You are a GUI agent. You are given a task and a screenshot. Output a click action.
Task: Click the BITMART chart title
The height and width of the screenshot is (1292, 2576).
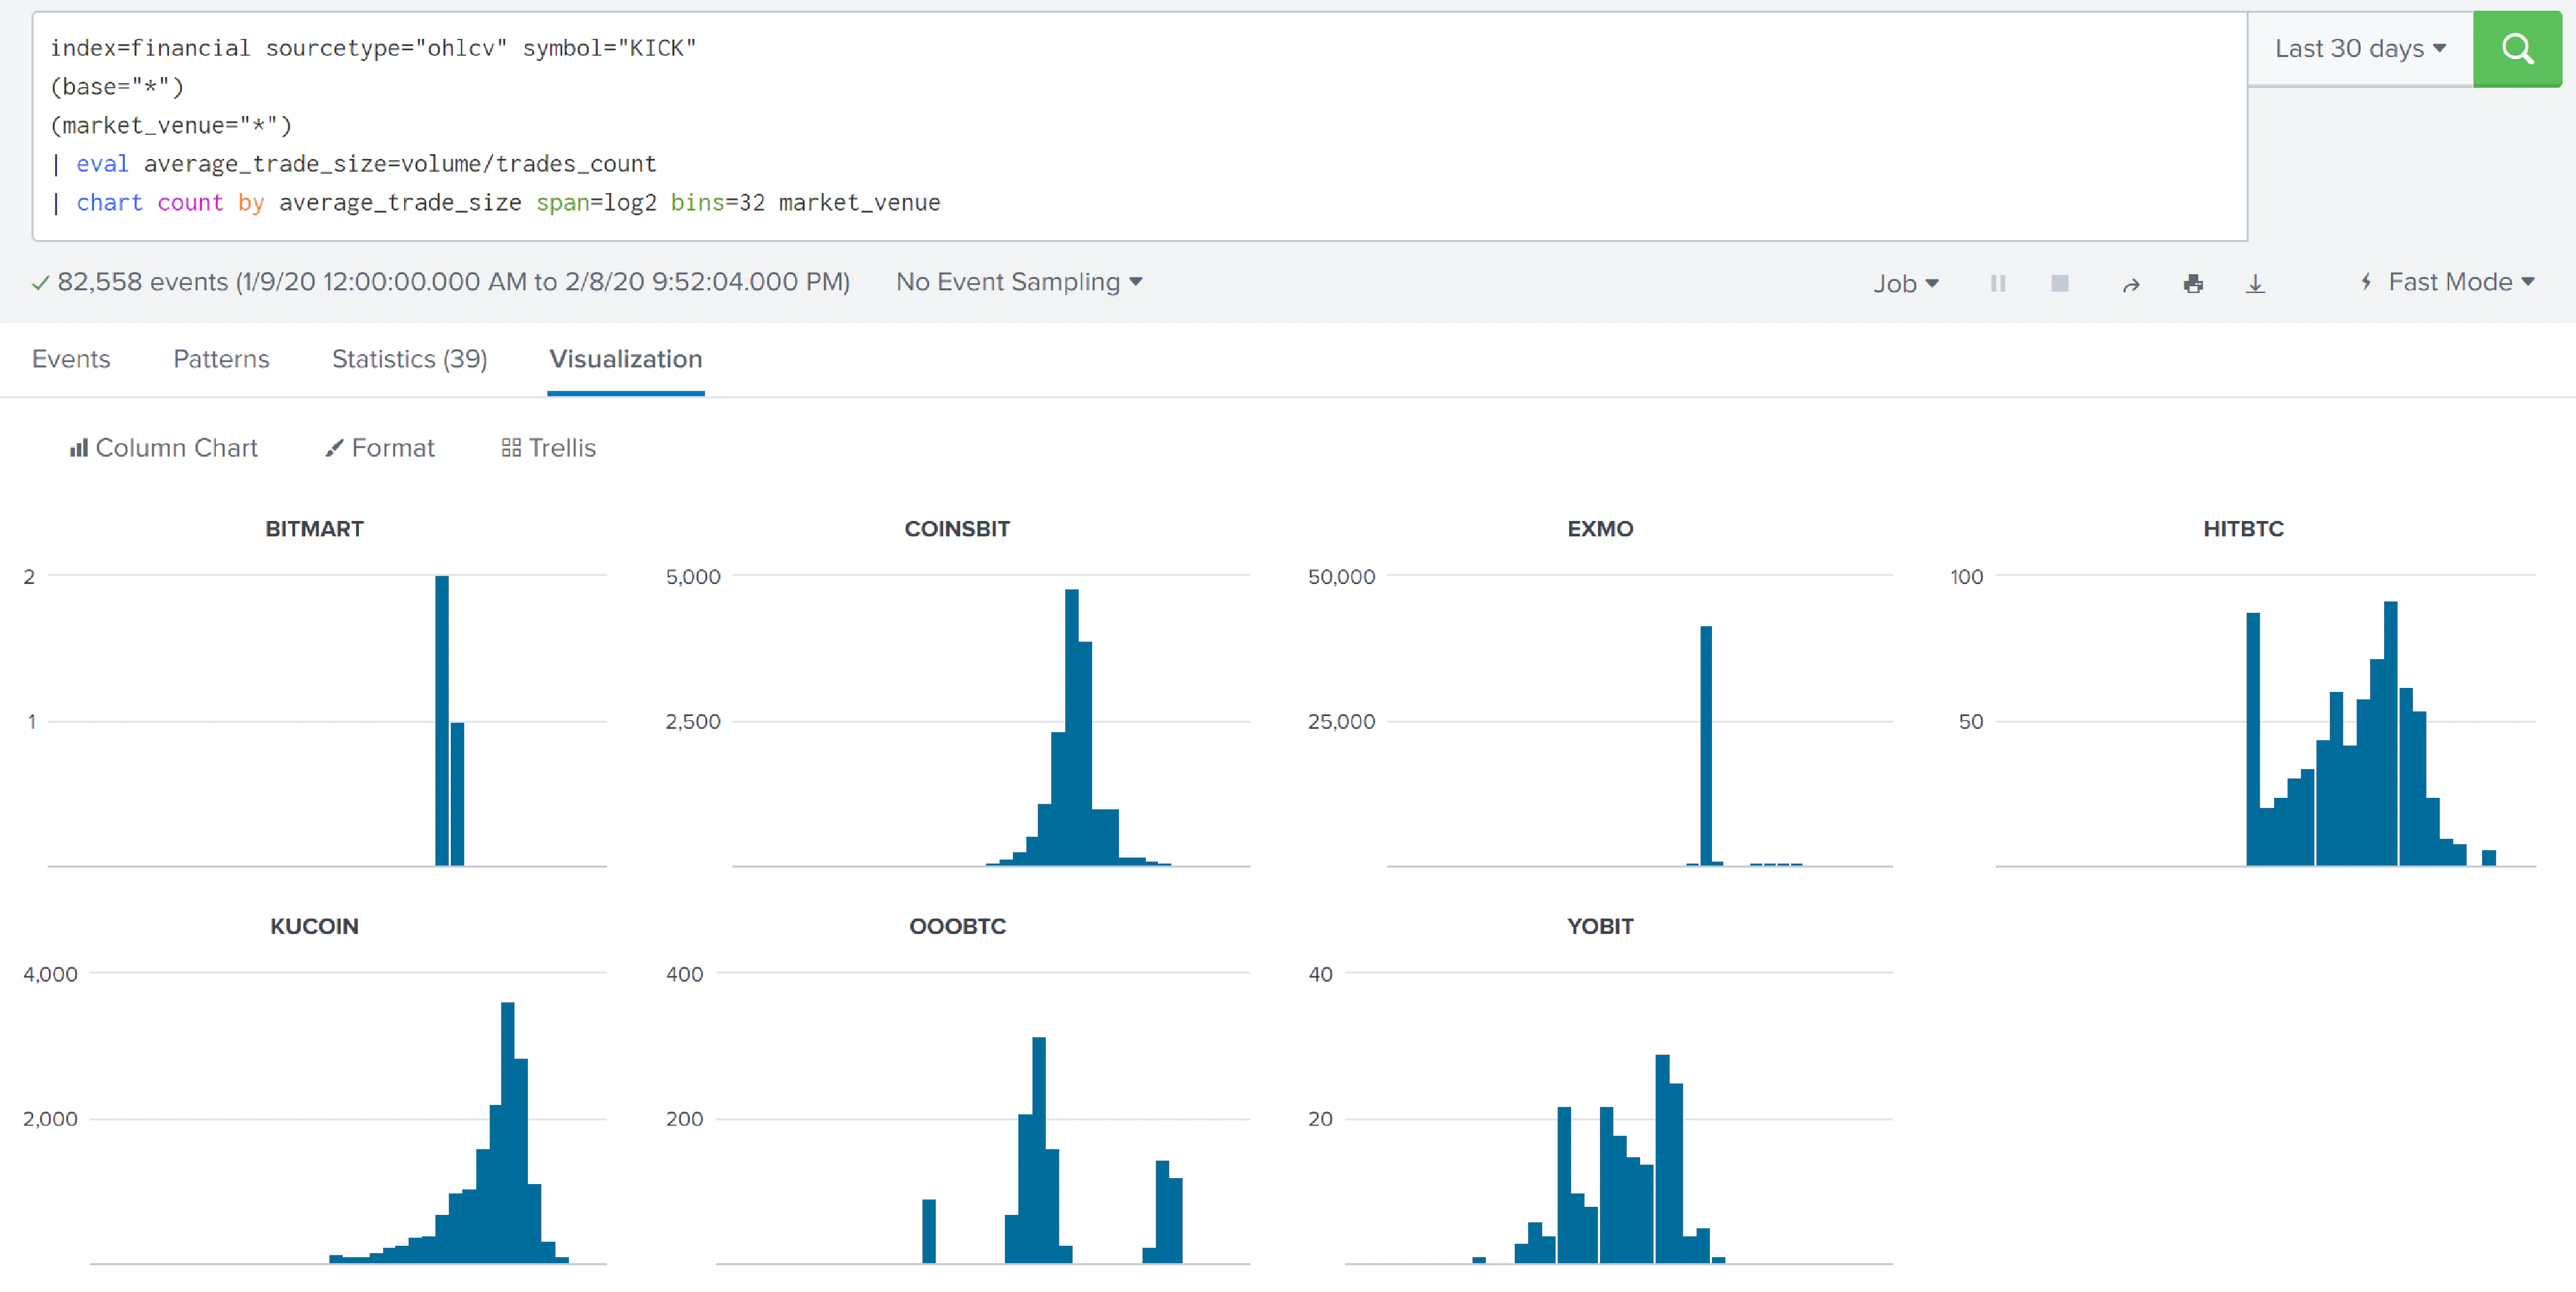pyautogui.click(x=314, y=528)
